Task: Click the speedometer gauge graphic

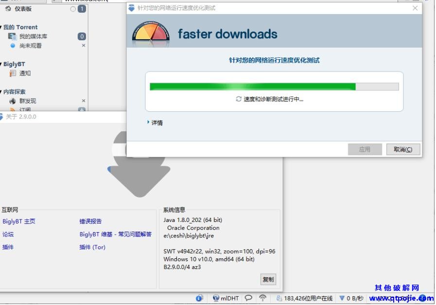Action: [150, 33]
